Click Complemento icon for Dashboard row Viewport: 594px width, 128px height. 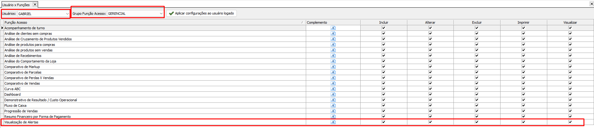pos(333,94)
